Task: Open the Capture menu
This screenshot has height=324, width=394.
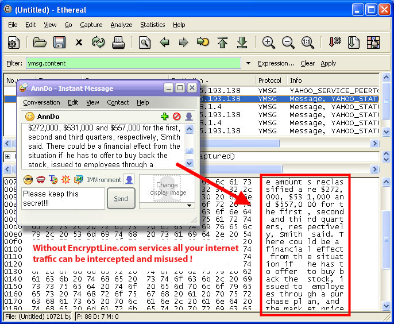Action: pos(91,25)
